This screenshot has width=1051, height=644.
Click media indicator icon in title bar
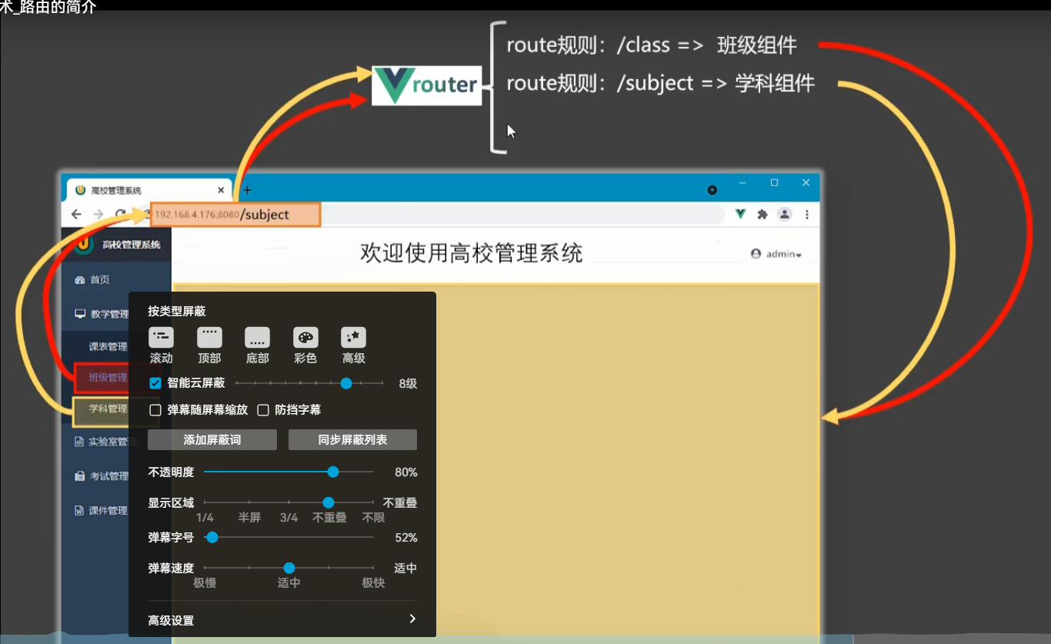point(712,189)
